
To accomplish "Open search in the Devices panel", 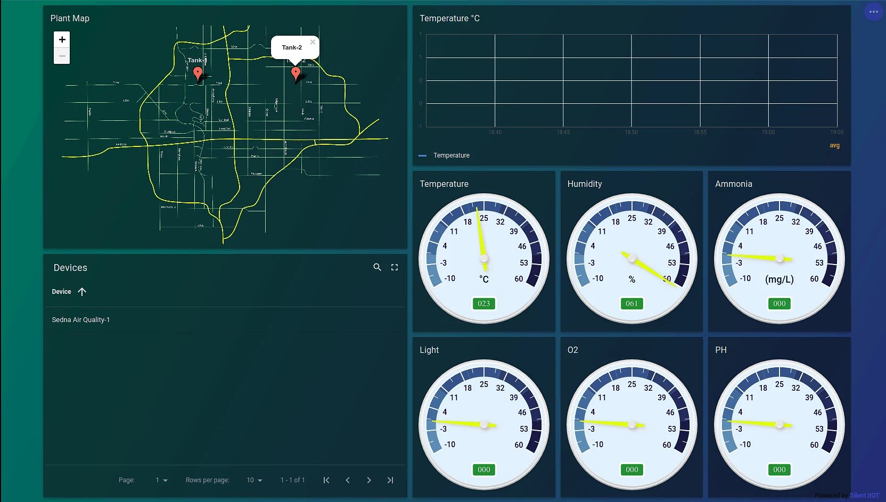I will coord(378,267).
